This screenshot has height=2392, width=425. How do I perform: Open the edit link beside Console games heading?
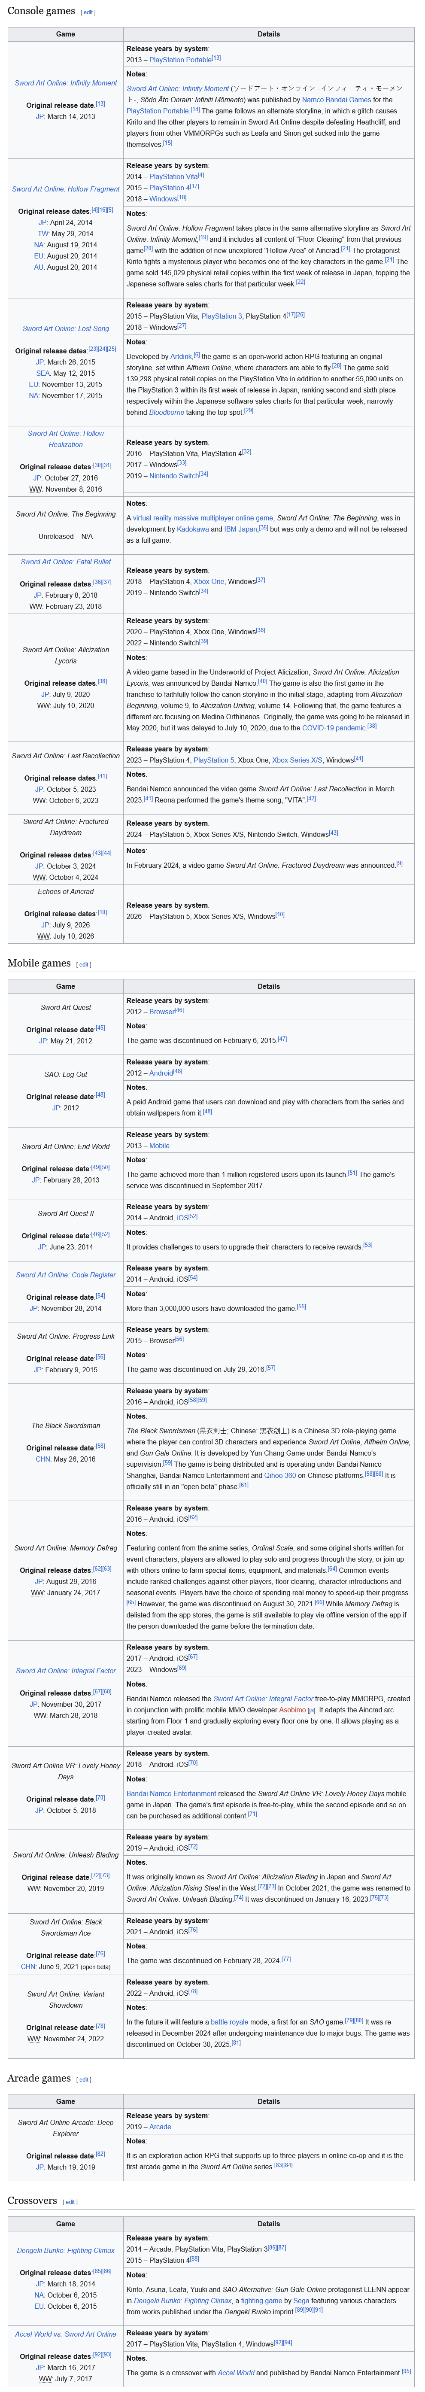[x=88, y=12]
